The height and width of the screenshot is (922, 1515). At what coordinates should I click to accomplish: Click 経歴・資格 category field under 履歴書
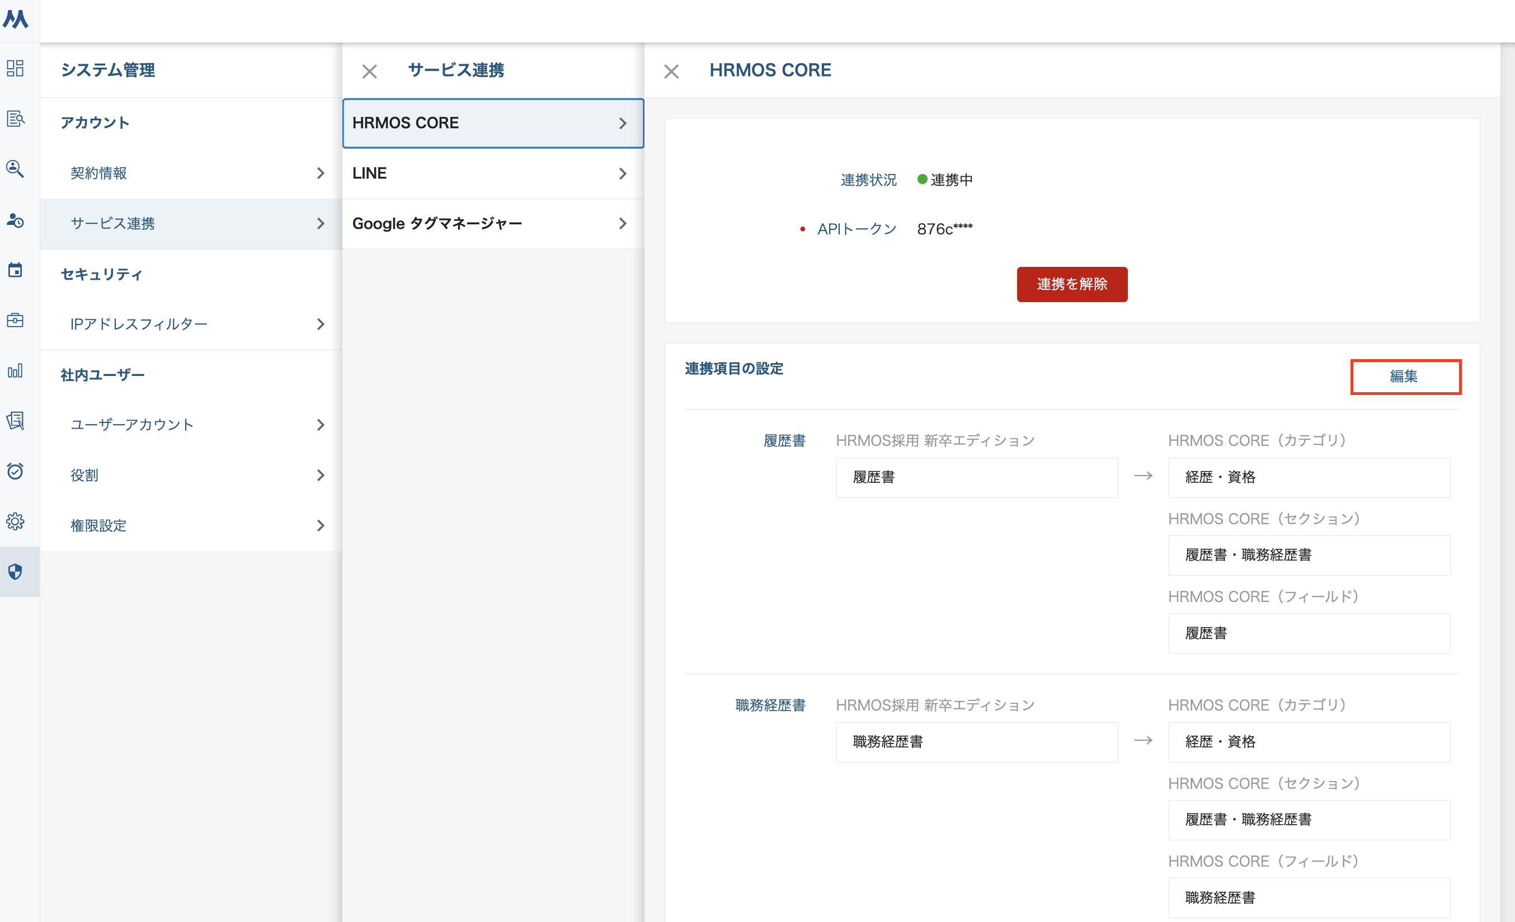1309,478
